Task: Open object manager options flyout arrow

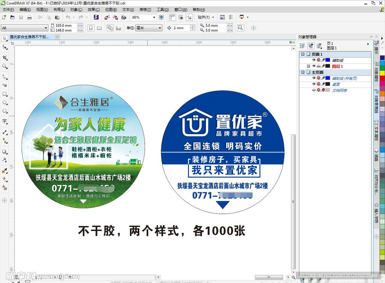Action: 368,44
